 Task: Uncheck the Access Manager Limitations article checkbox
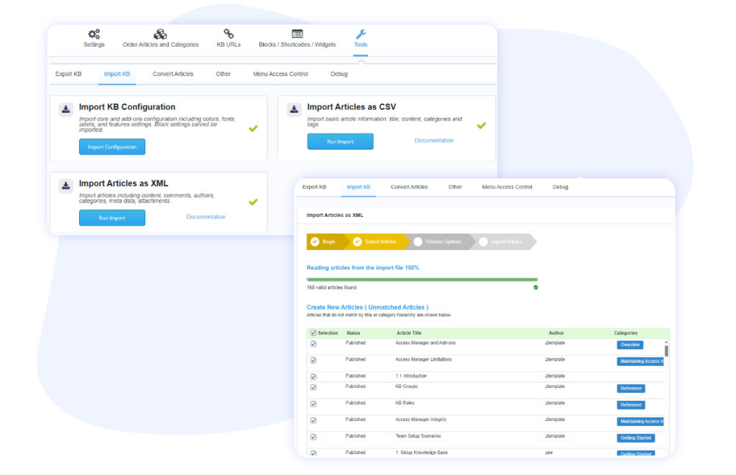(313, 360)
